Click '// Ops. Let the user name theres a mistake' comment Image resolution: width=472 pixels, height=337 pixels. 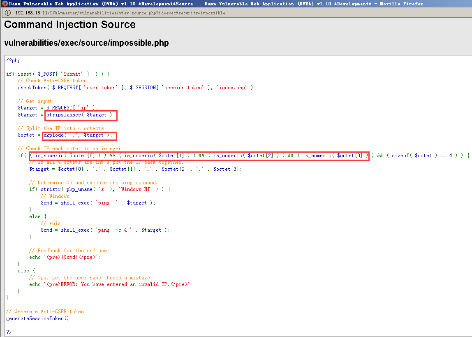[89, 278]
